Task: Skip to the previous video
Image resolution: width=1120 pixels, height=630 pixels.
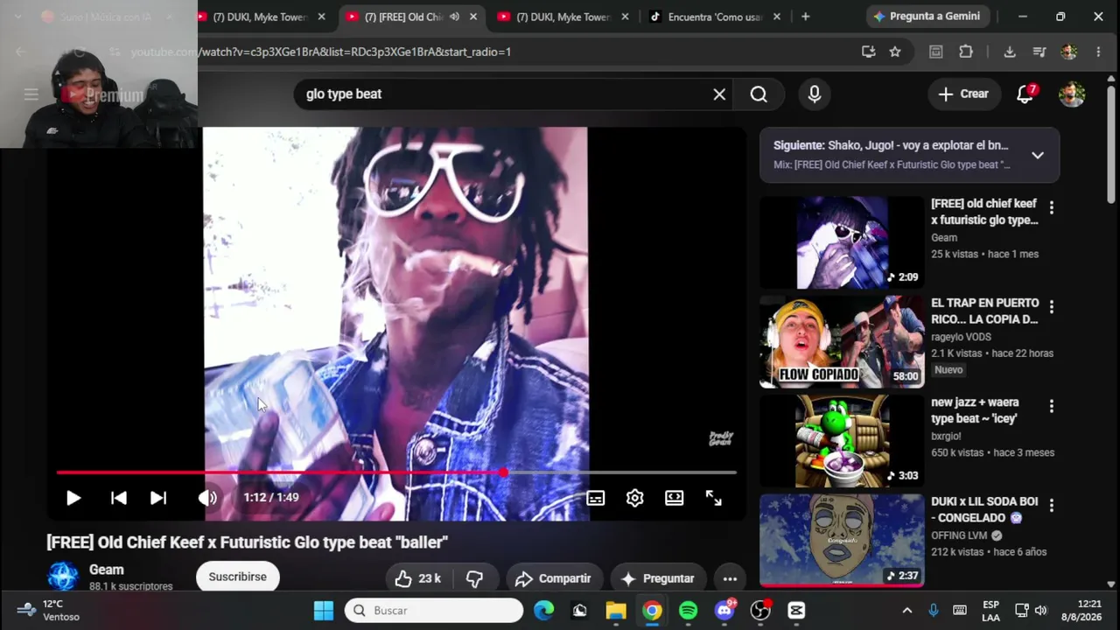Action: click(x=118, y=498)
